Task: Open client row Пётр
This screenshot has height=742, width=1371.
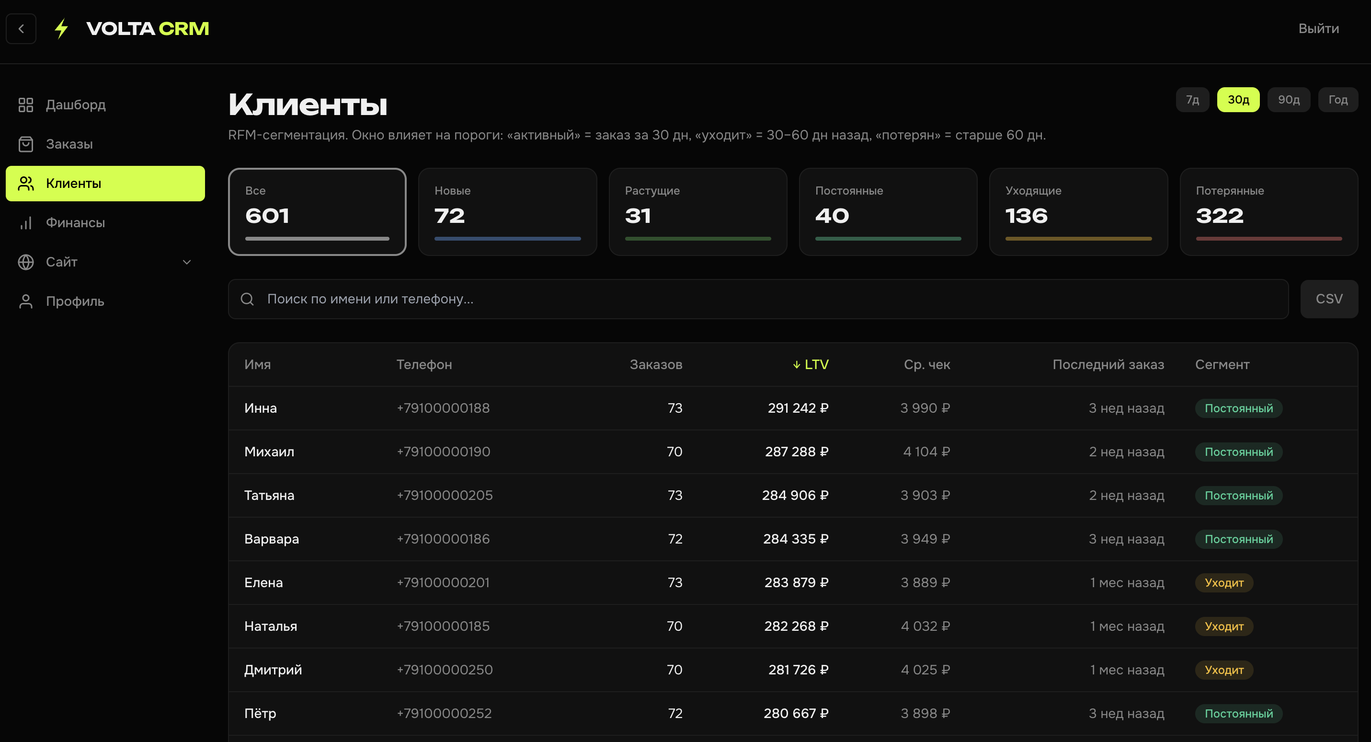Action: point(793,714)
